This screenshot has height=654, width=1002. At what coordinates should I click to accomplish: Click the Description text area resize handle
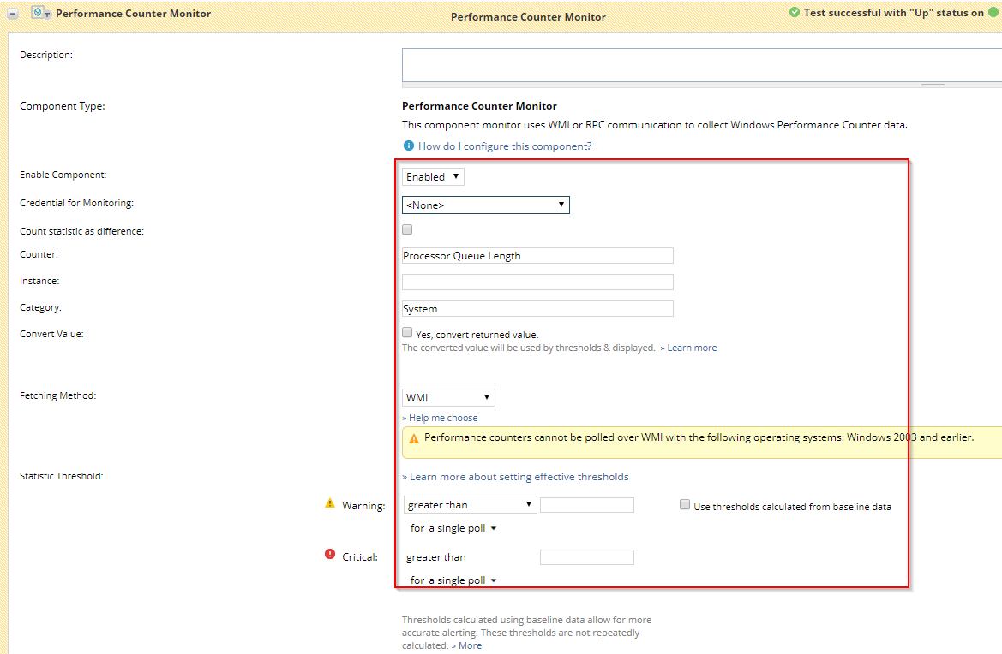[x=933, y=85]
